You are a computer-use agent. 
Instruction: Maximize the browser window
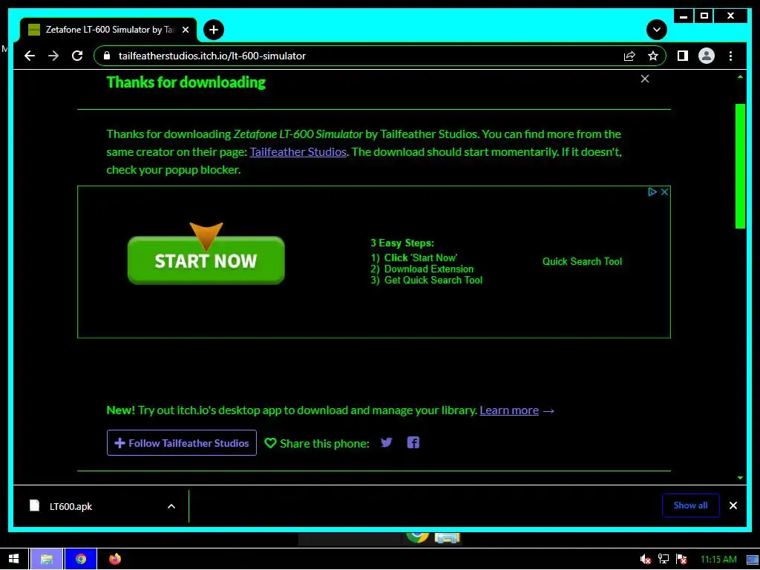click(704, 16)
